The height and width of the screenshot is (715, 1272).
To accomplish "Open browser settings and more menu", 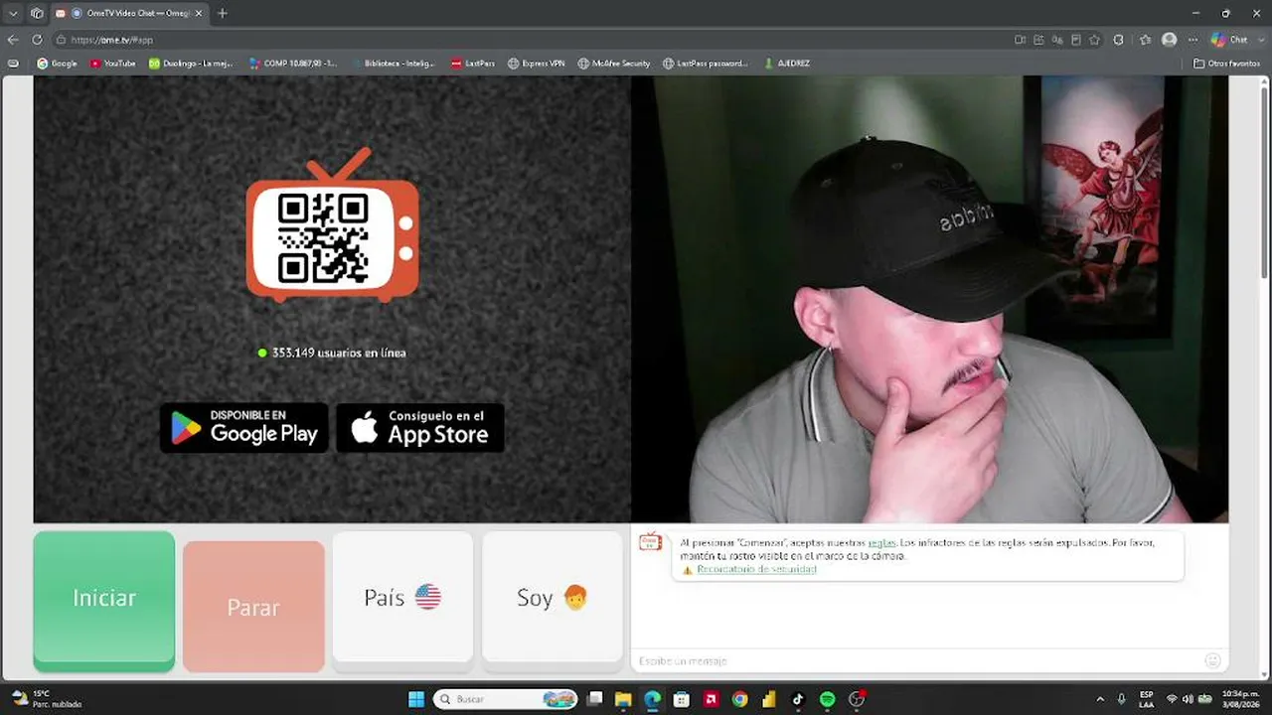I will [x=1192, y=40].
